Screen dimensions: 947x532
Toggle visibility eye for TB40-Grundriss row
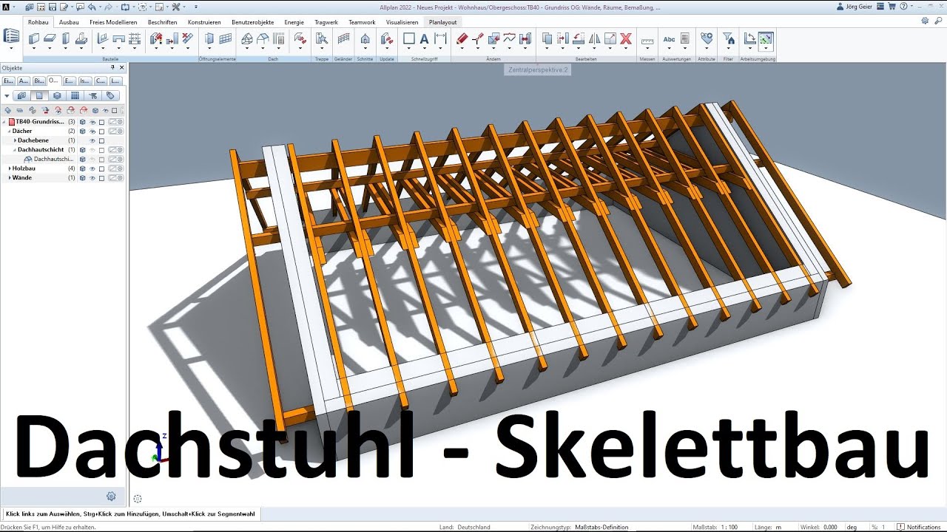(x=92, y=122)
